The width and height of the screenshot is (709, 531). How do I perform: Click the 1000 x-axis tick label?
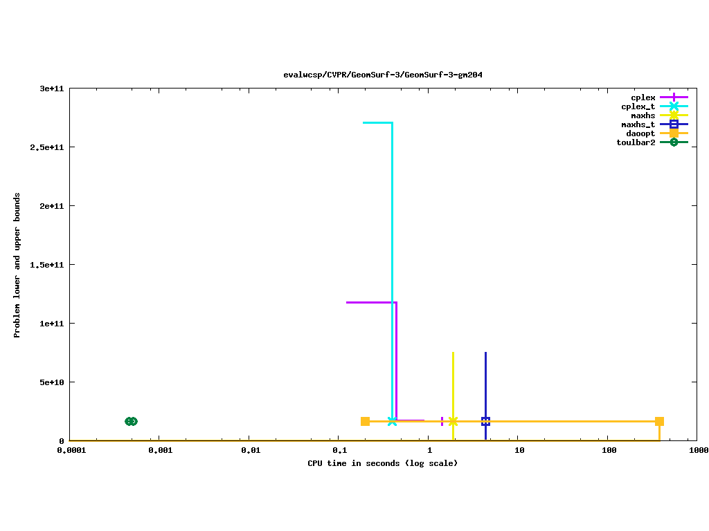tap(698, 450)
